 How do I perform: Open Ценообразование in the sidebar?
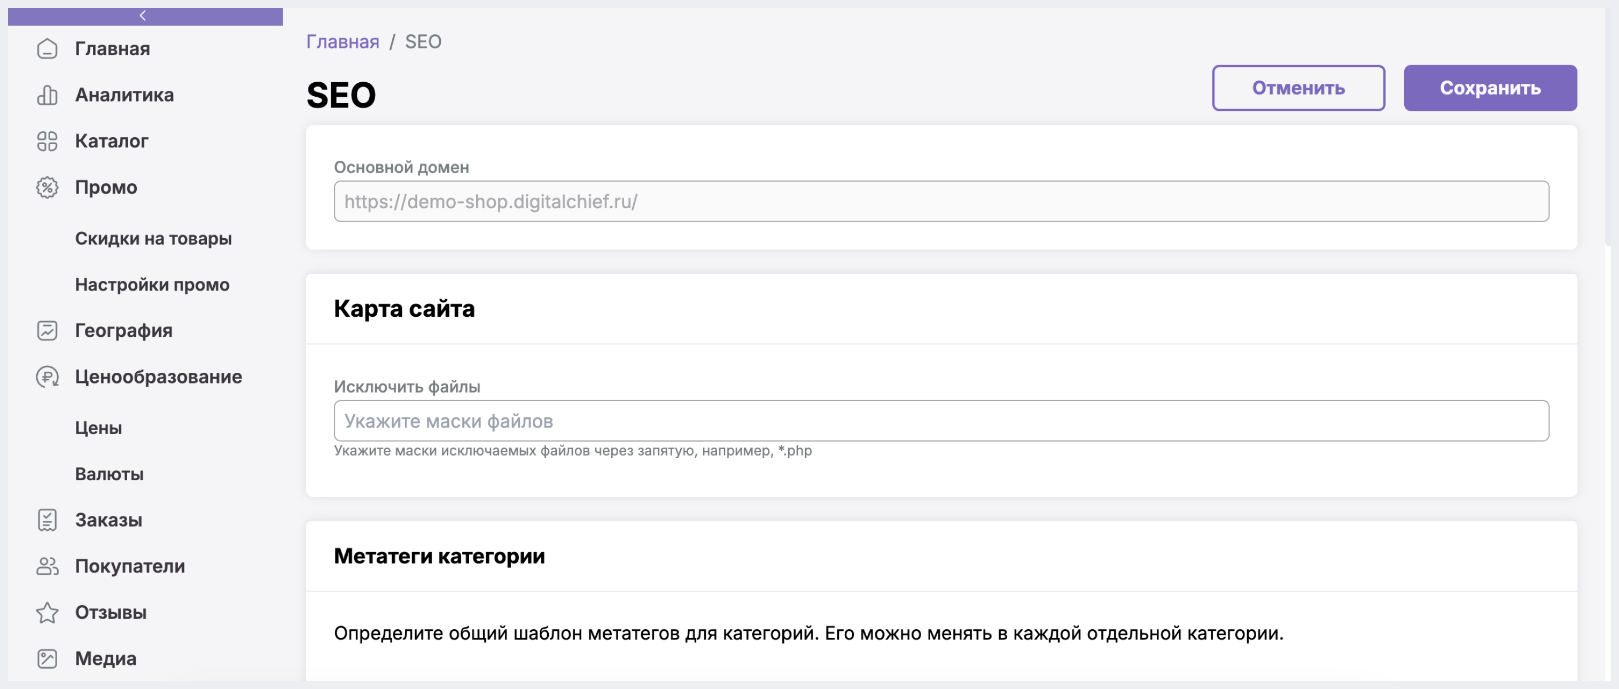tap(158, 377)
